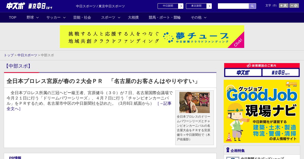304x159 pixels.
Task: Click the 中日スポーツ / 東京中日スポーツ header text
Action: [100, 6]
